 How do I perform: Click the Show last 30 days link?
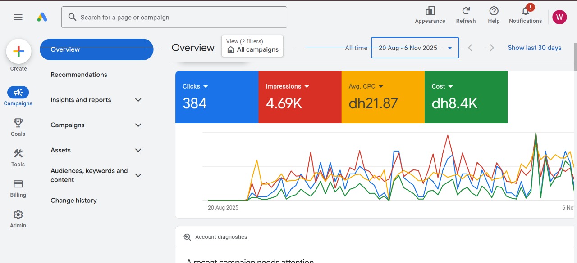pyautogui.click(x=535, y=47)
